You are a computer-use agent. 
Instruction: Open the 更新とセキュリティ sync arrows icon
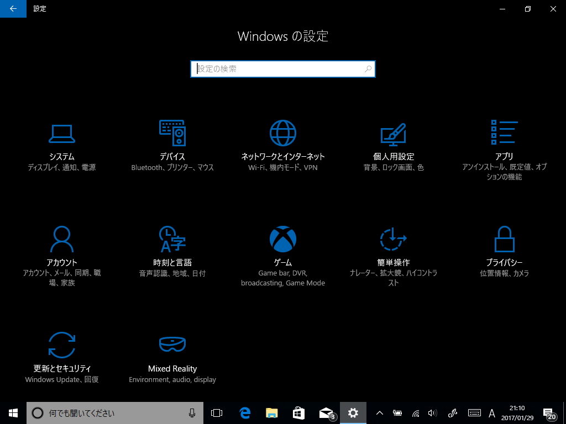(62, 345)
